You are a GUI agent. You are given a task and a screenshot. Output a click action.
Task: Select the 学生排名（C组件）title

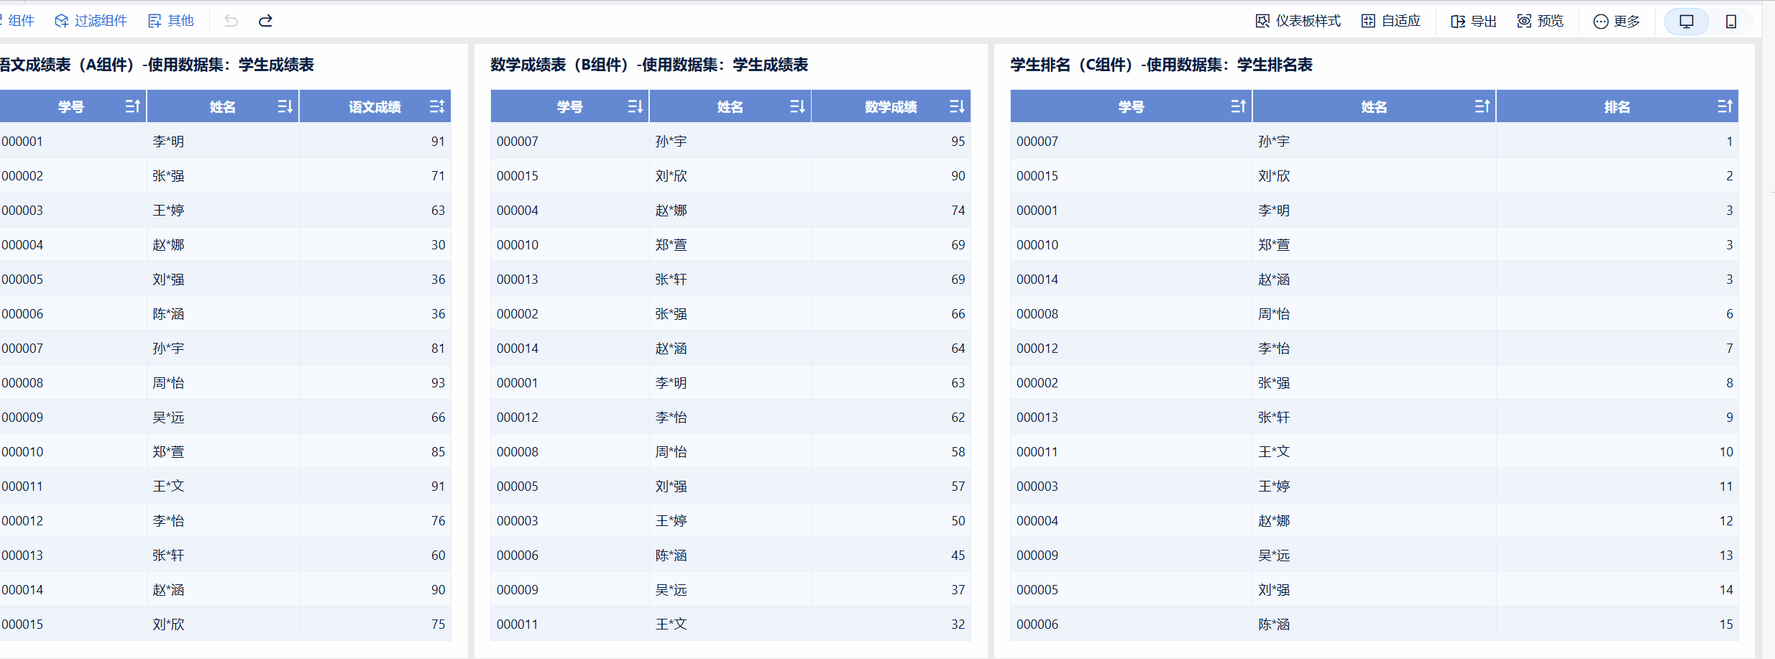(1161, 65)
